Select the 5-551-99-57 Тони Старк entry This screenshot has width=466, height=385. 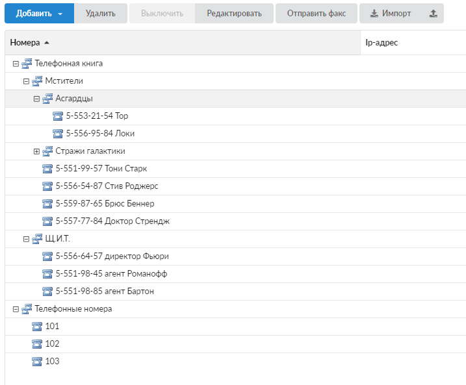(101, 168)
